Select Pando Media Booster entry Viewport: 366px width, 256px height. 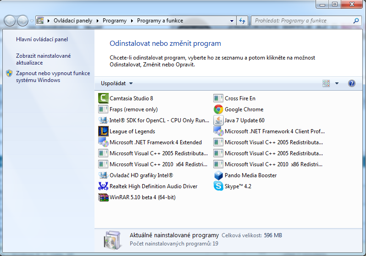245,175
